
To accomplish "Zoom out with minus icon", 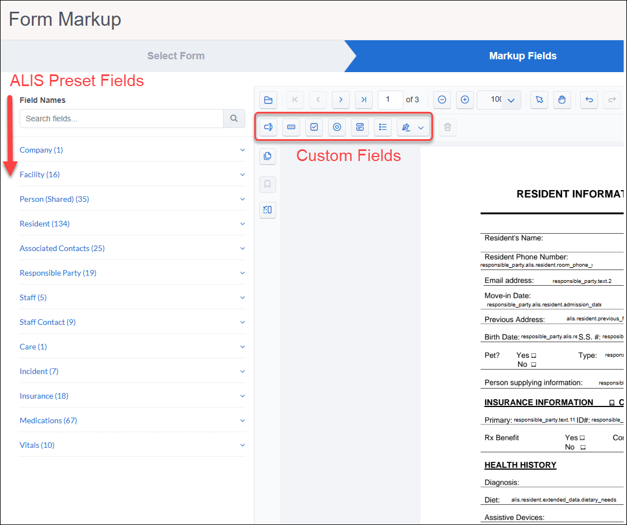I will tap(442, 100).
